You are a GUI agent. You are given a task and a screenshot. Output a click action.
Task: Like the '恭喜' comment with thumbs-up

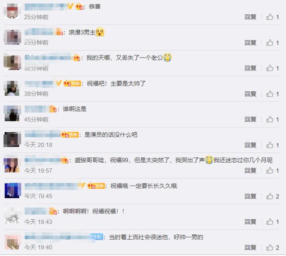coord(270,17)
